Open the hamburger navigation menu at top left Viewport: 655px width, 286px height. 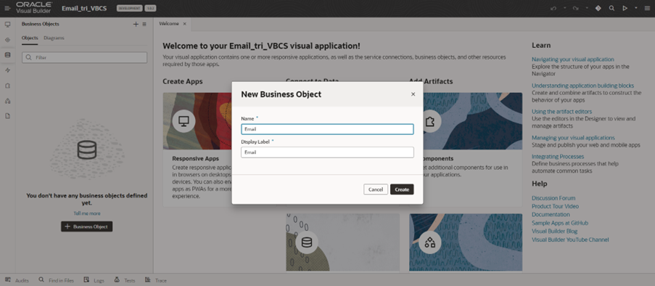[x=7, y=8]
